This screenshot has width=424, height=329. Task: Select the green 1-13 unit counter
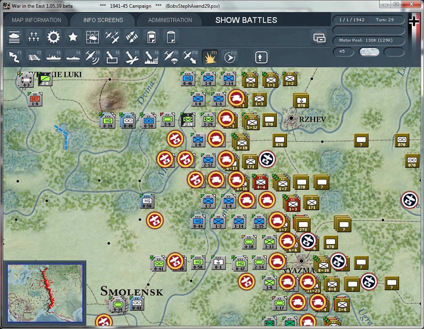pyautogui.click(x=269, y=242)
